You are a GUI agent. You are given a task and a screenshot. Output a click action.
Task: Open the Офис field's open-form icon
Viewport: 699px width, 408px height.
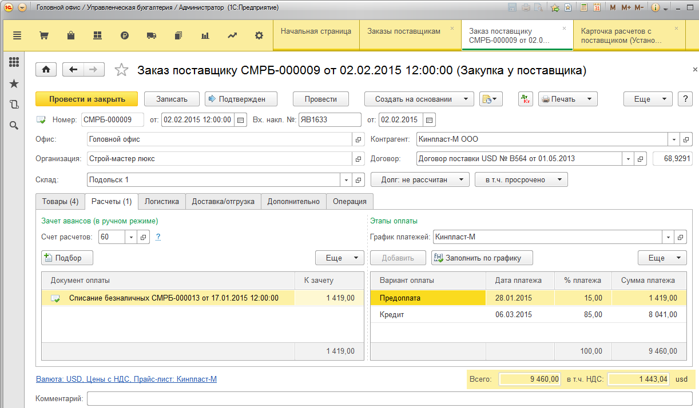pyautogui.click(x=359, y=139)
